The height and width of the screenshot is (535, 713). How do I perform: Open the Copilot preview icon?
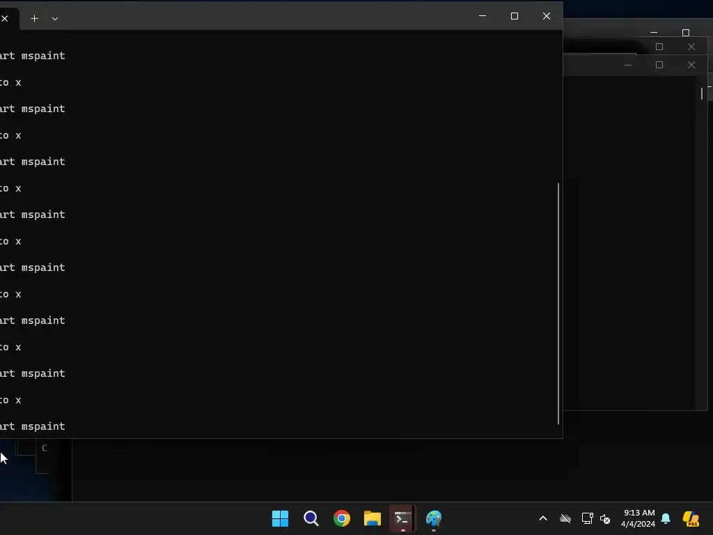tap(691, 518)
